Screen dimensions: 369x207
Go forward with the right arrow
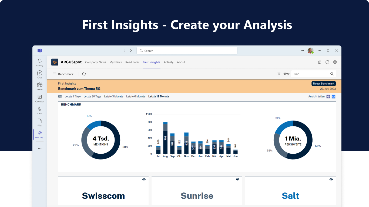pos(131,51)
